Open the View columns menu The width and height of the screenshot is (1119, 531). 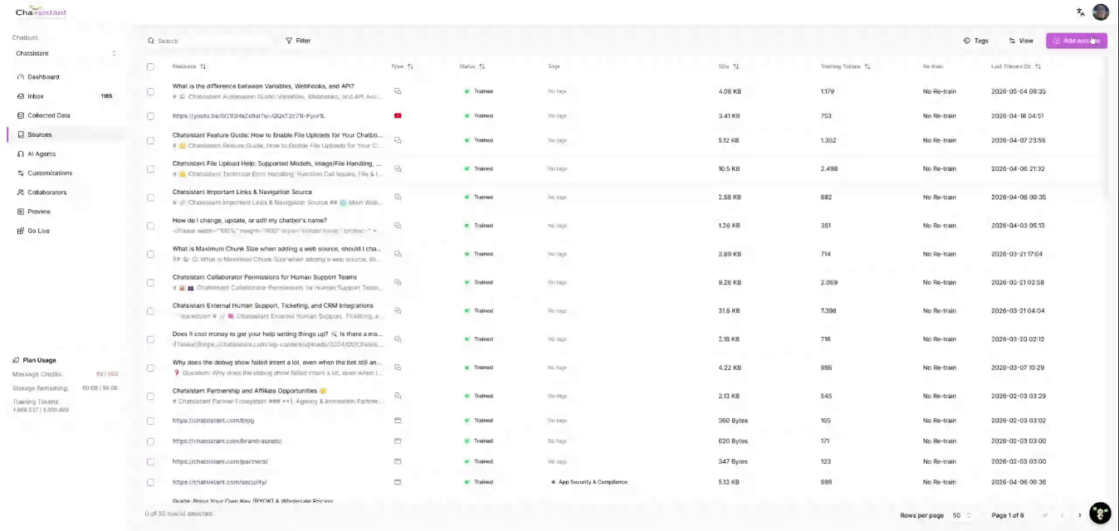(1021, 41)
